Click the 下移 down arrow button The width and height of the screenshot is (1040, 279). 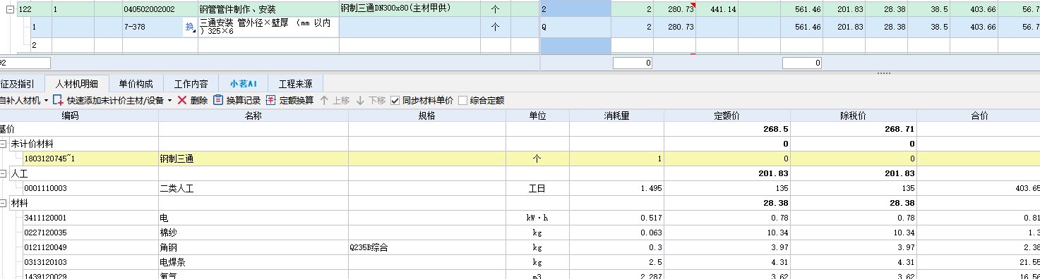pyautogui.click(x=371, y=100)
